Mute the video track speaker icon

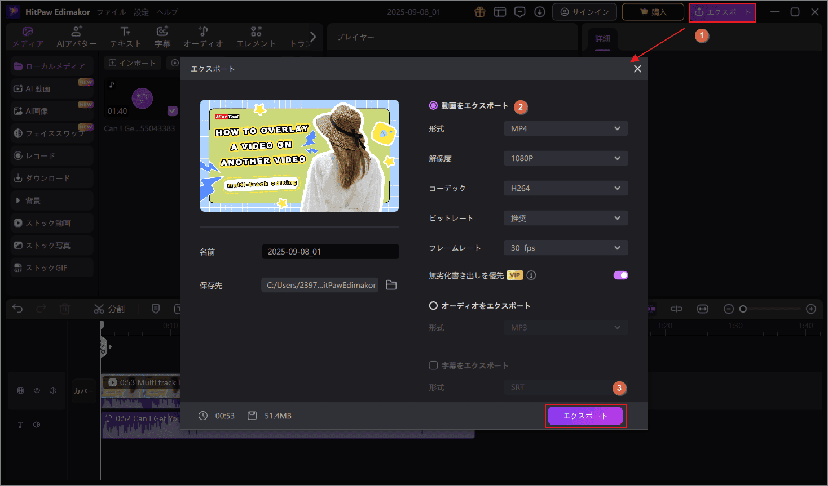point(53,390)
